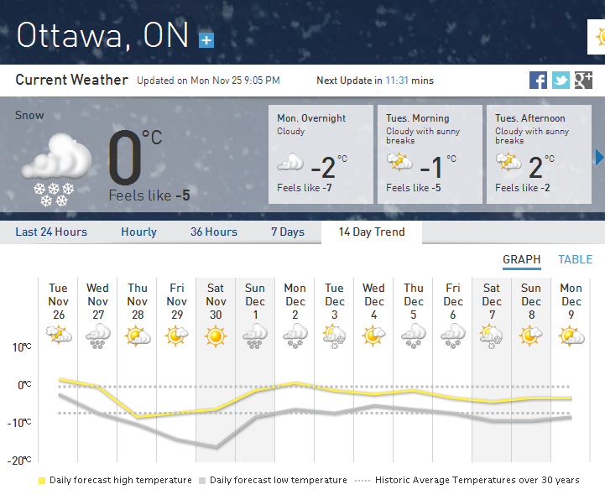Click the sunny icon for Sat Nov 30
This screenshot has height=500, width=605.
click(216, 336)
